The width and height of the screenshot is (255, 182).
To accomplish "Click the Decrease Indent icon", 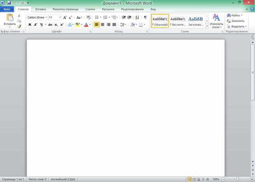I will (x=124, y=17).
